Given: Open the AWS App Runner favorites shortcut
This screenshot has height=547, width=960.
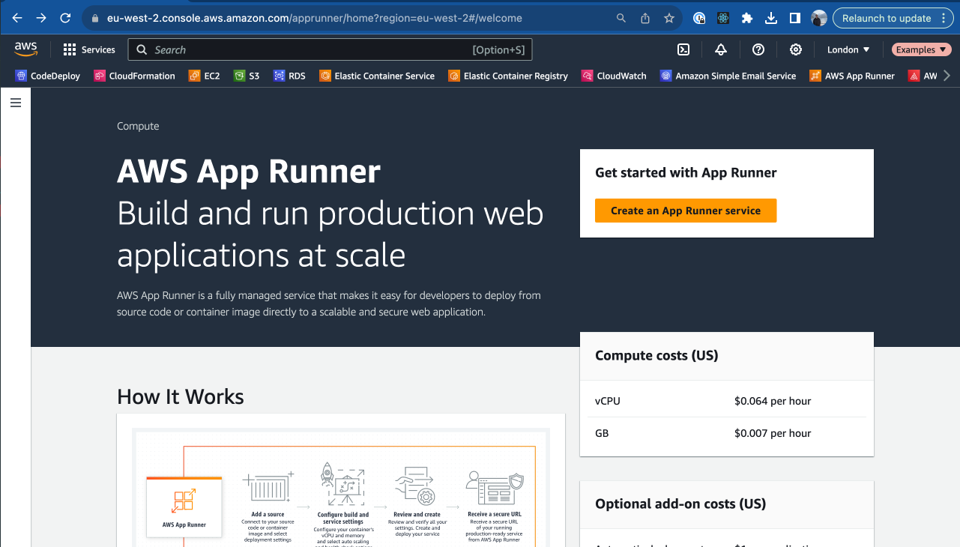Looking at the screenshot, I should (852, 76).
